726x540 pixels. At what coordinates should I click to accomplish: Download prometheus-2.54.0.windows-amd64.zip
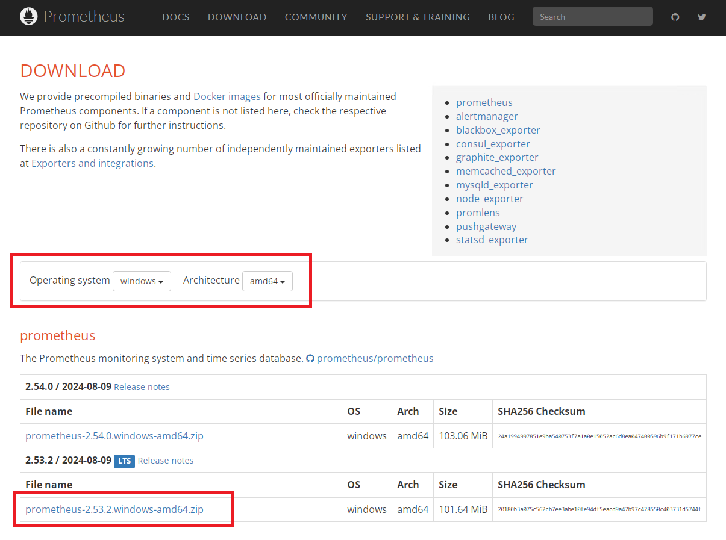(x=114, y=436)
